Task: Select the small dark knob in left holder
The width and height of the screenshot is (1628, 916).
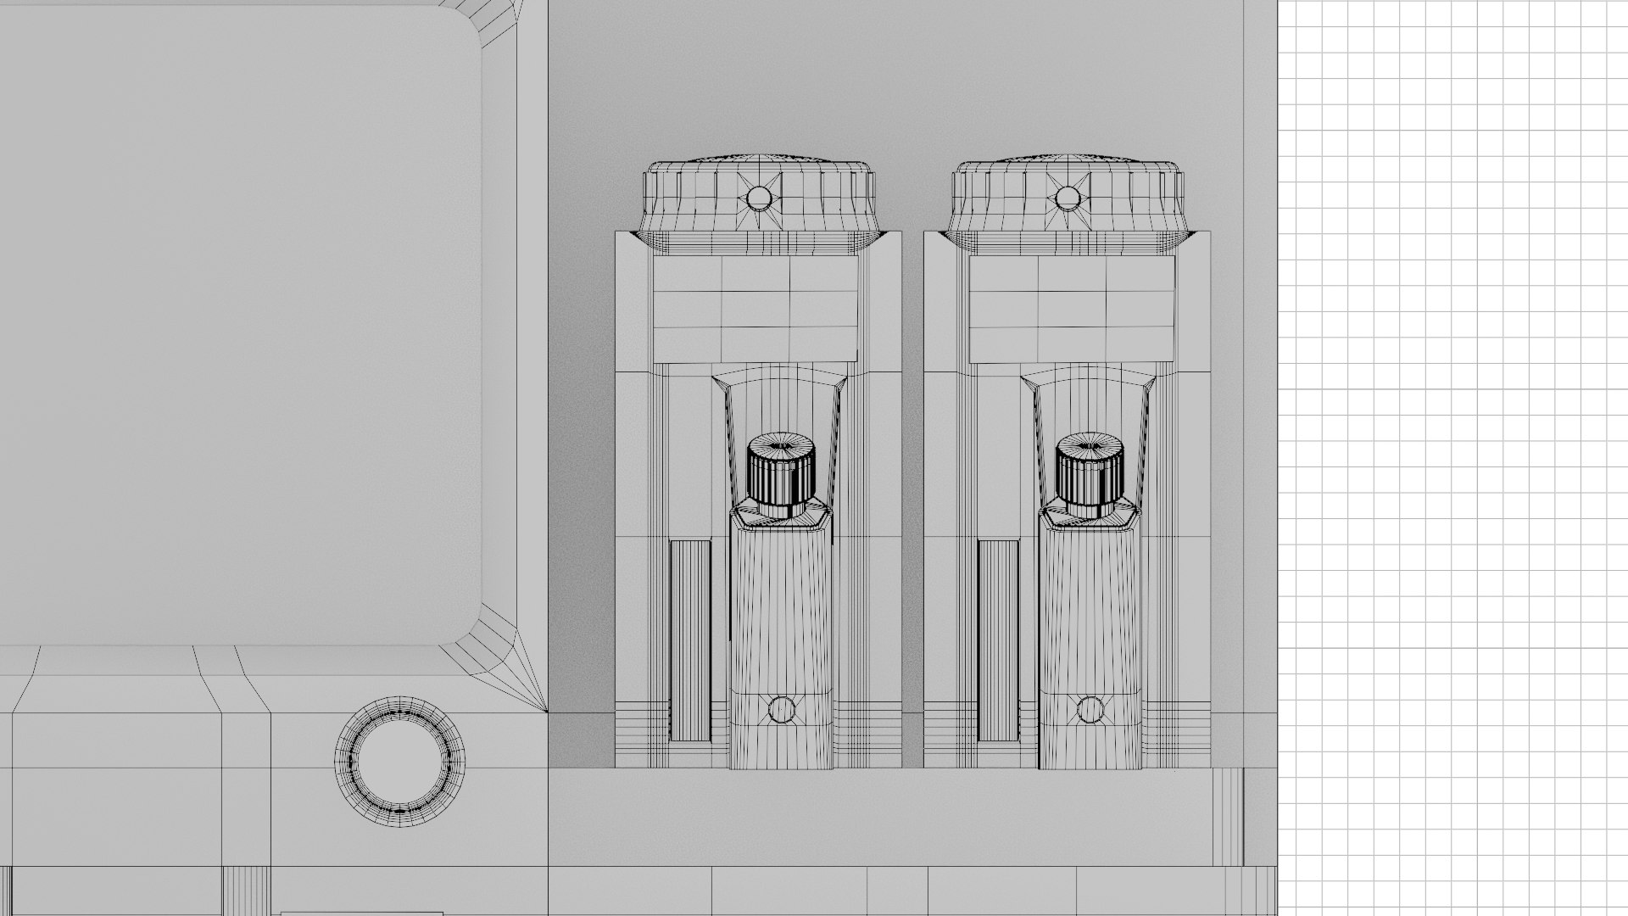Action: [x=781, y=475]
